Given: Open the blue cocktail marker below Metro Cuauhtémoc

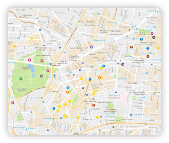Looking at the screenshot, I should pos(104,66).
